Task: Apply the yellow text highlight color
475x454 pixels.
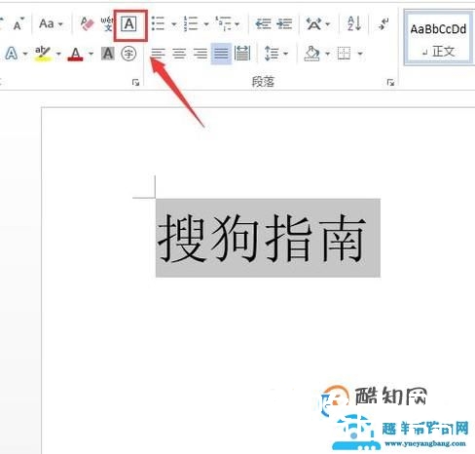Action: coord(43,54)
